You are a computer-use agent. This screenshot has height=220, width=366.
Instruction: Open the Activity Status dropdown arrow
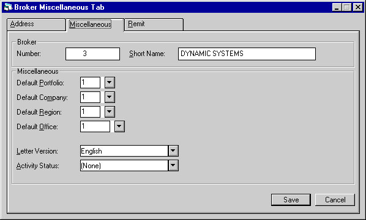pos(173,166)
